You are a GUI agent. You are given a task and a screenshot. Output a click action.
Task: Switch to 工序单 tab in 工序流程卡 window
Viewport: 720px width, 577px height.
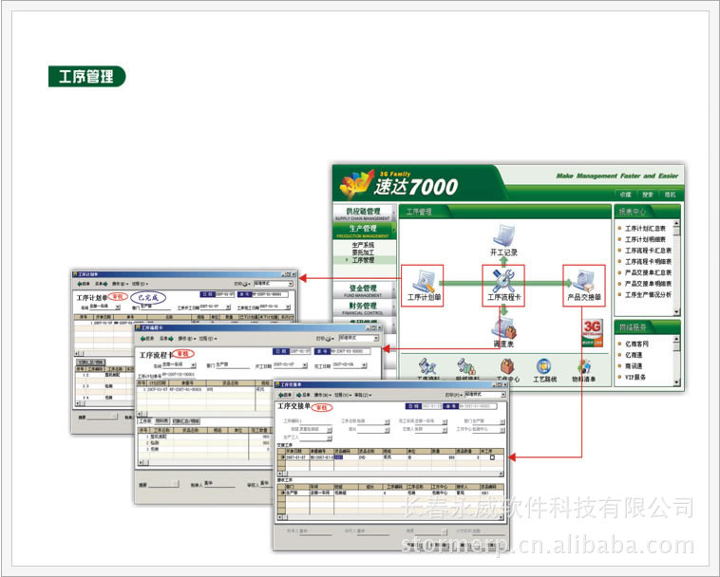tap(145, 421)
